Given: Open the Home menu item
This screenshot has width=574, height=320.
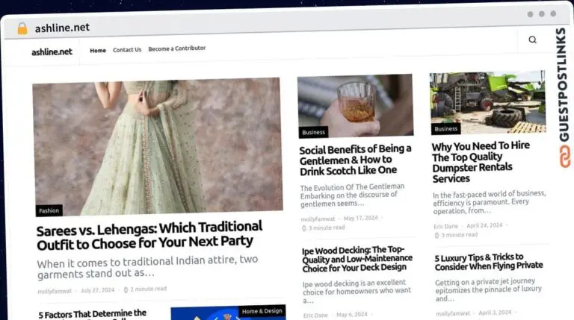Looking at the screenshot, I should point(98,50).
